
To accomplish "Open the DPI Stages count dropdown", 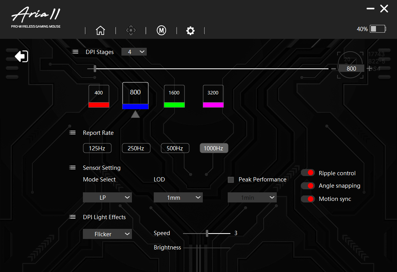I will pos(134,52).
